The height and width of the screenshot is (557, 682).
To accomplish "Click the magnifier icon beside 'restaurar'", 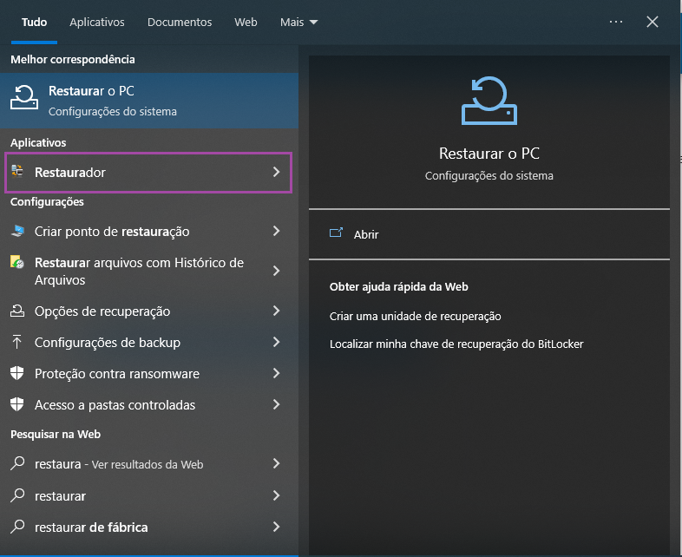I will pos(17,495).
